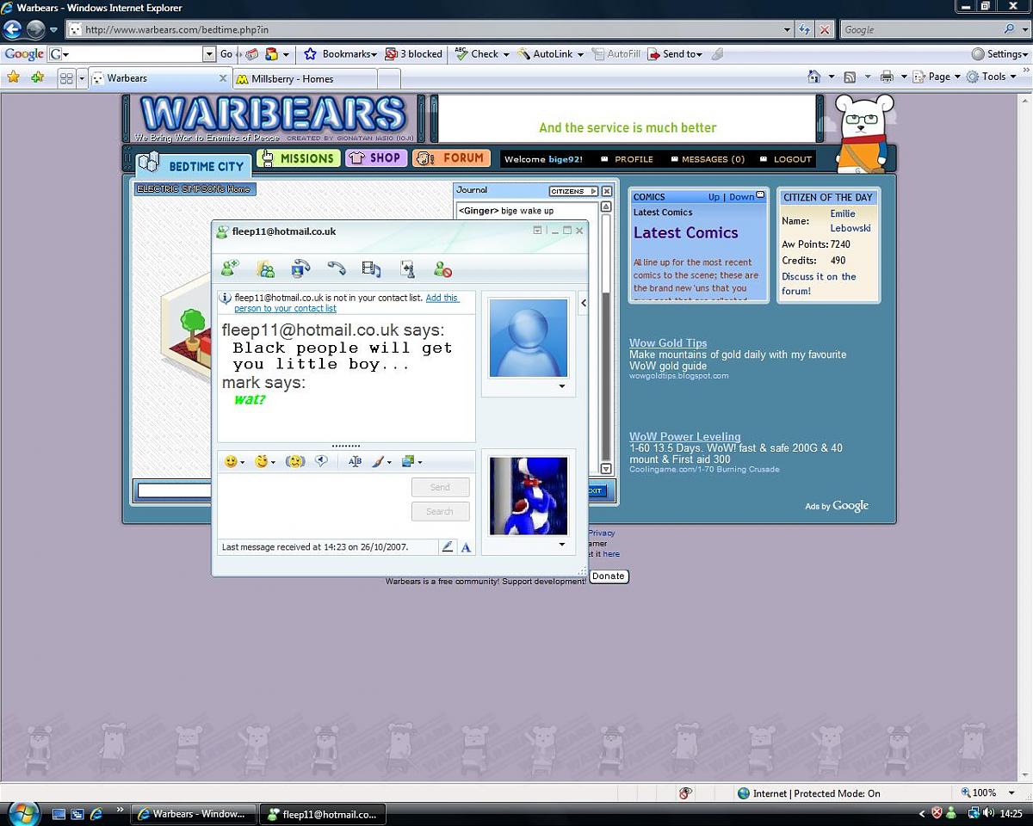Open the MISSIONS navigation tab
Screen dimensions: 1033x826
click(x=299, y=158)
